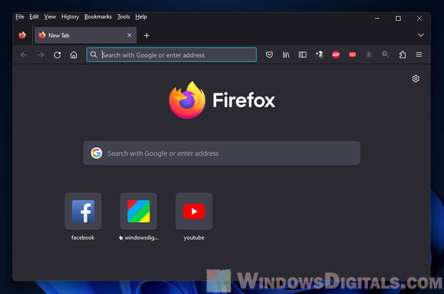Image resolution: width=444 pixels, height=294 pixels.
Task: Open the Help menu
Action: [x=141, y=17]
